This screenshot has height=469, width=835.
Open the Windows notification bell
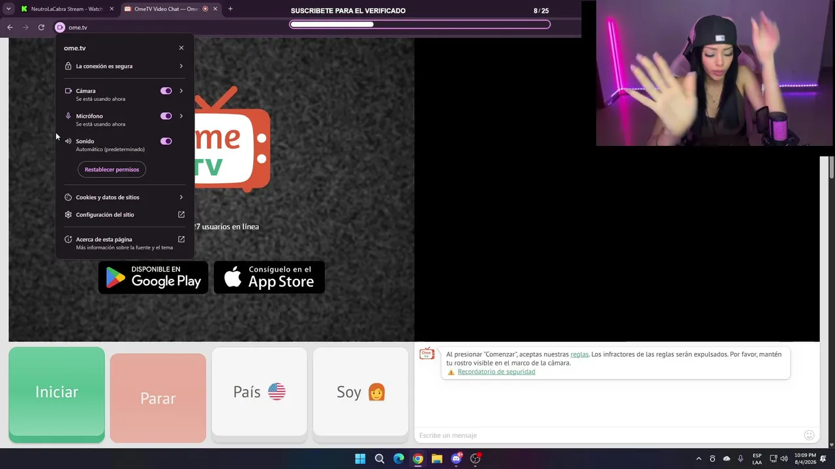(824, 459)
